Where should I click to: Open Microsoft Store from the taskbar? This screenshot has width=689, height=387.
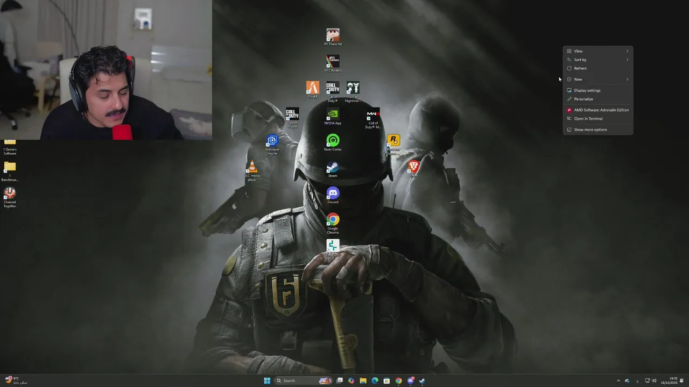coord(386,381)
